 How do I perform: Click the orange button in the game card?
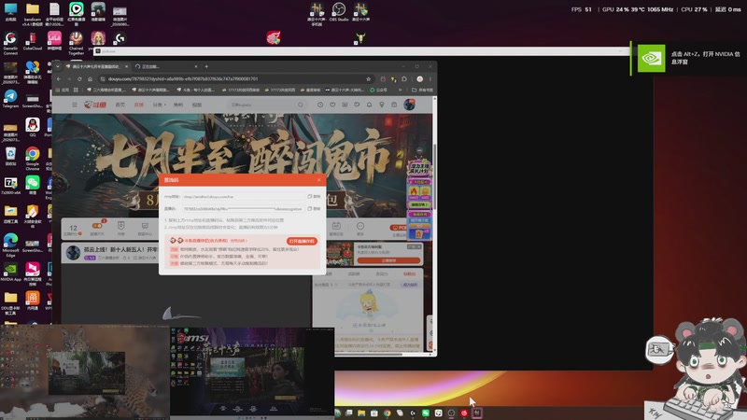click(388, 260)
